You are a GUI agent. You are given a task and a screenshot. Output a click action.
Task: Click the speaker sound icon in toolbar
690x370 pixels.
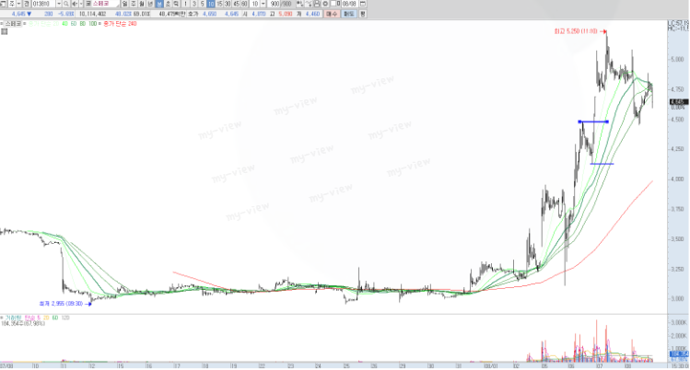point(75,4)
